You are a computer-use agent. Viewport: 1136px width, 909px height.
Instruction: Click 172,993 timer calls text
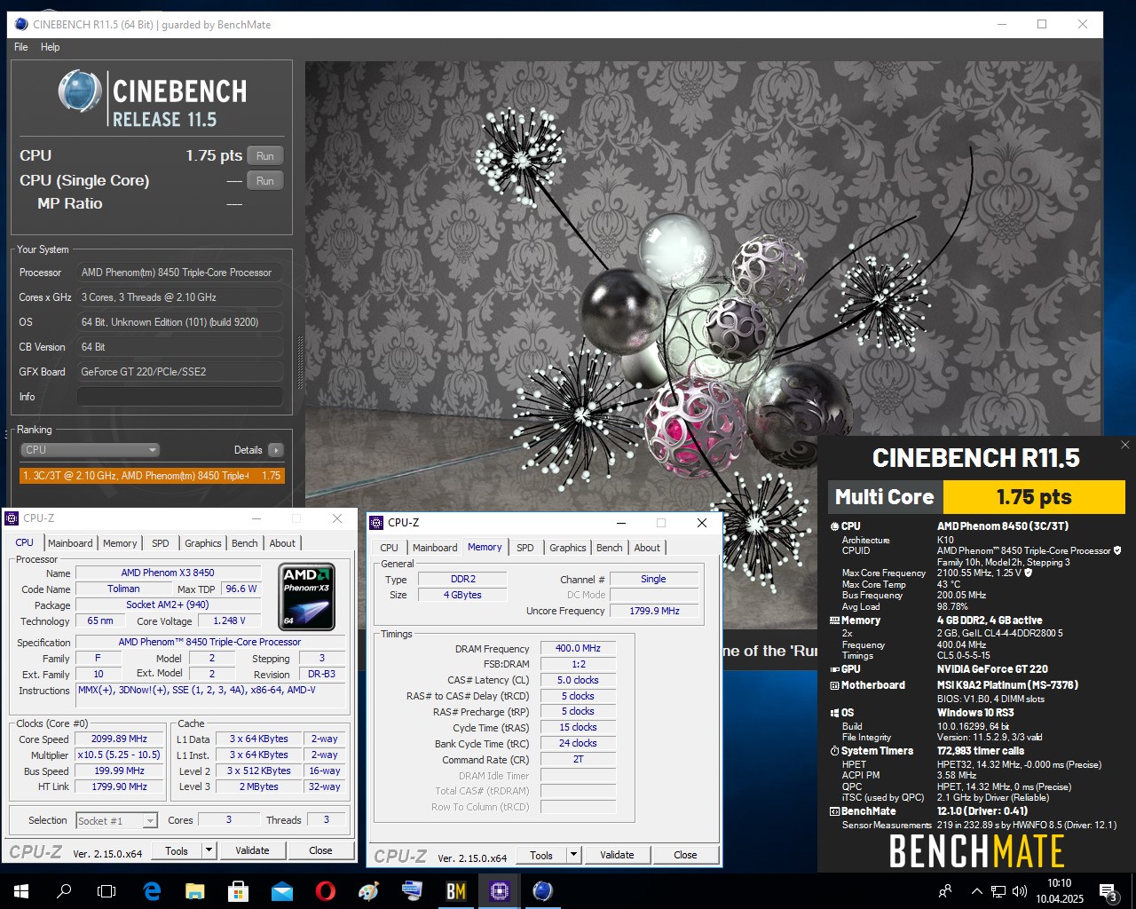[x=981, y=751]
